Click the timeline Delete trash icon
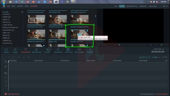170x96 pixels. click(29, 57)
